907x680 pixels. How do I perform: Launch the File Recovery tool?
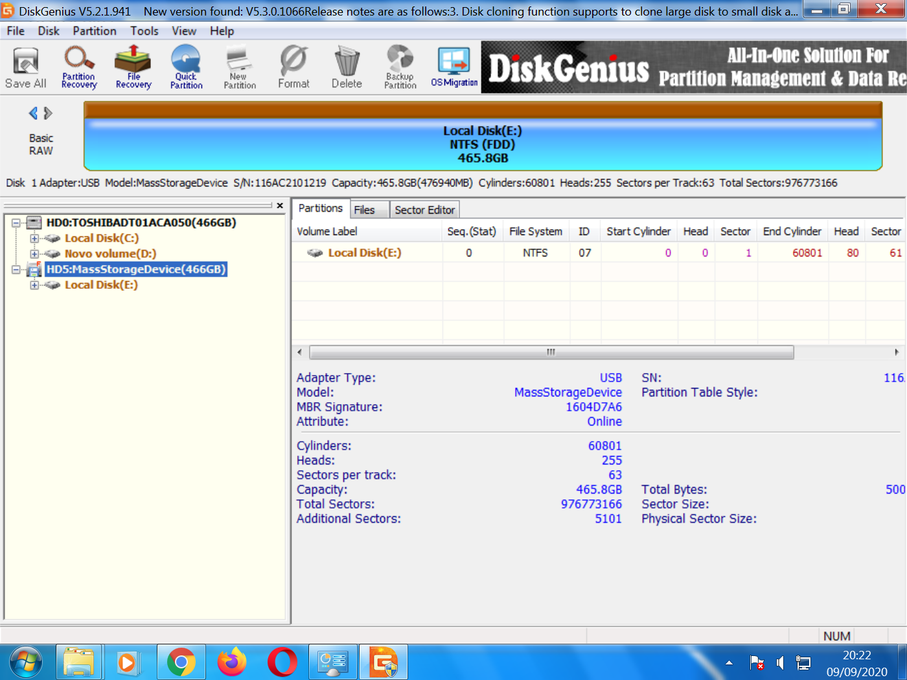(x=133, y=67)
